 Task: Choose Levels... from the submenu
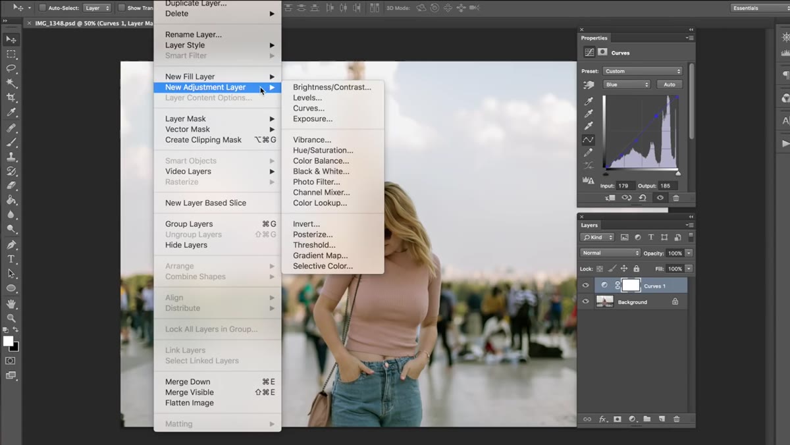click(x=307, y=97)
